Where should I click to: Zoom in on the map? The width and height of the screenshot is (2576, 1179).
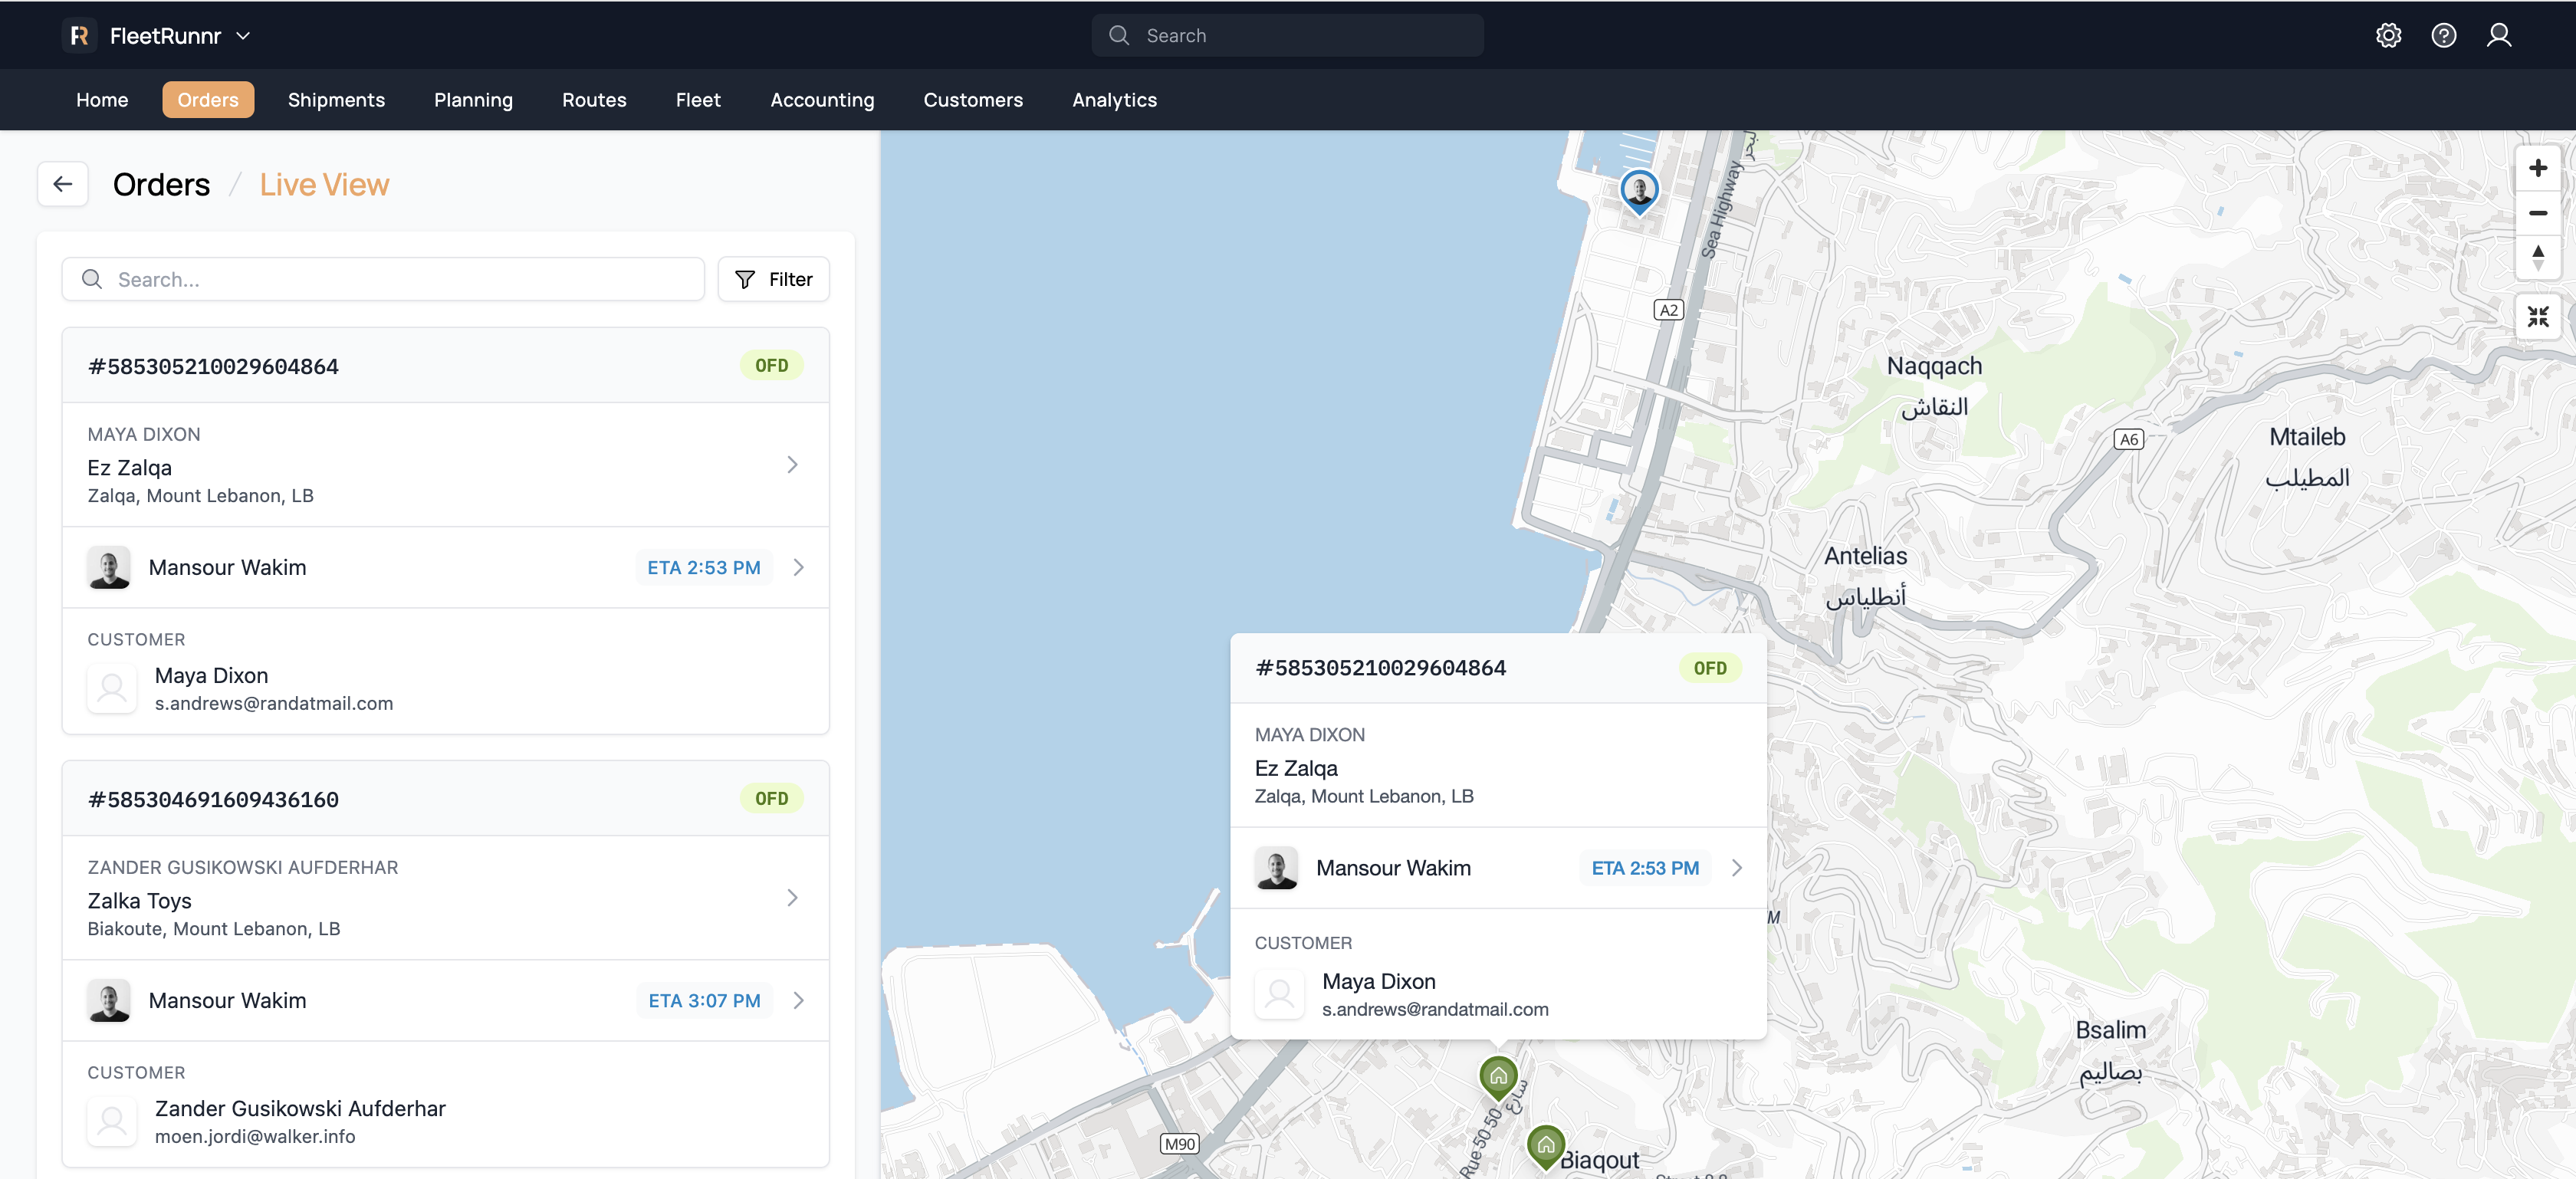(x=2537, y=168)
